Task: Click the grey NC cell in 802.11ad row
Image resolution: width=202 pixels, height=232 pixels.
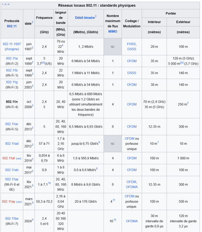Action: (113, 144)
